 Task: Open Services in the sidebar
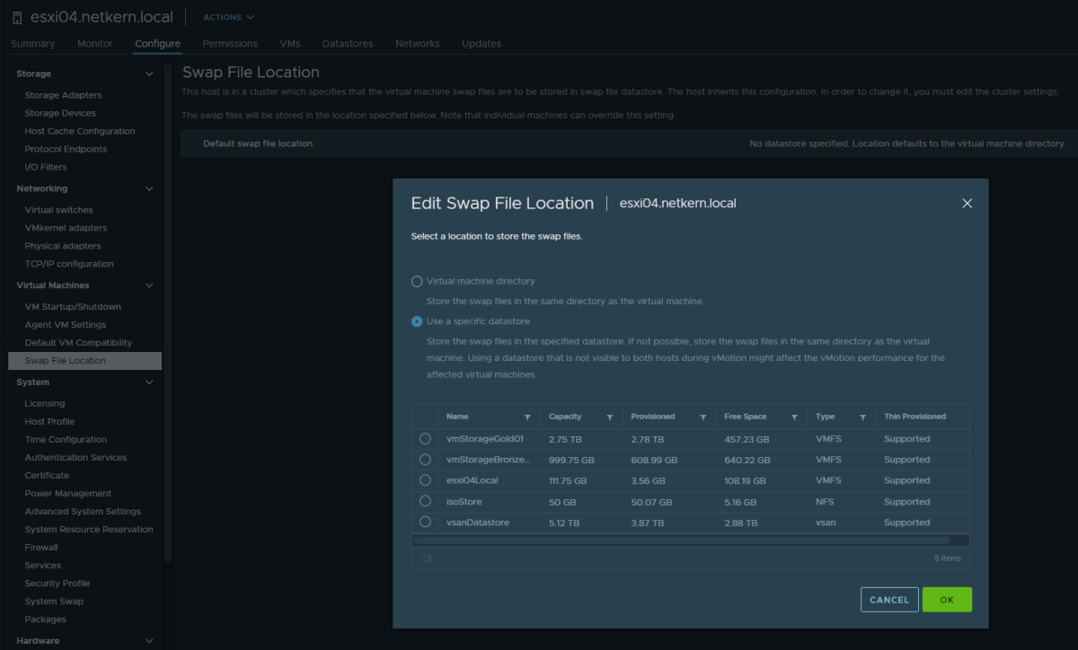tap(43, 566)
